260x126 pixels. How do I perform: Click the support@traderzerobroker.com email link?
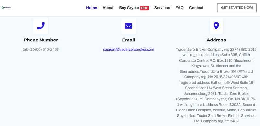click(x=128, y=49)
